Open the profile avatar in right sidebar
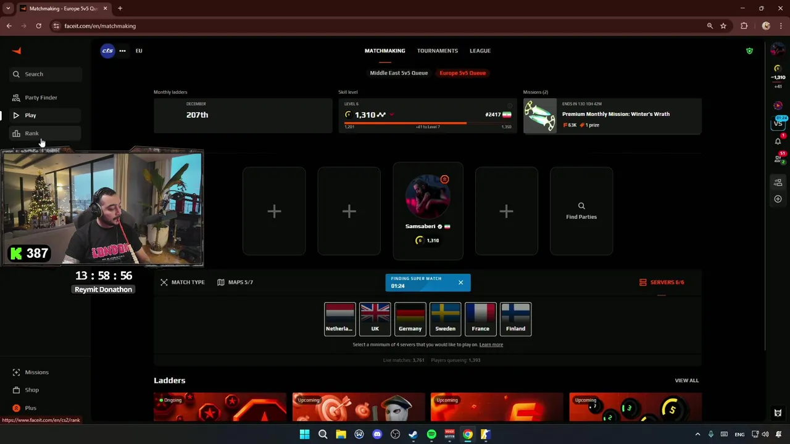Screen dimensions: 790x444 (778, 51)
